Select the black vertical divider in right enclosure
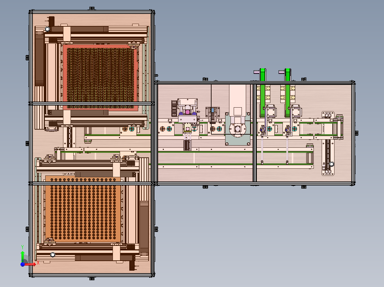This screenshot has width=384, height=287. [x=255, y=133]
